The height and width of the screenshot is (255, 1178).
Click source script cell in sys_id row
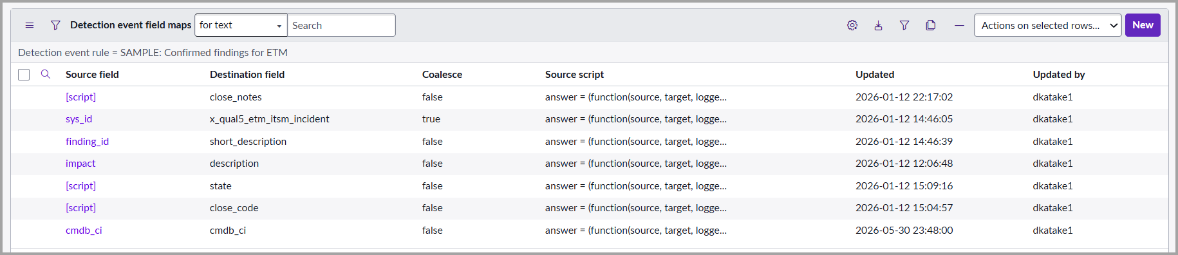point(636,119)
